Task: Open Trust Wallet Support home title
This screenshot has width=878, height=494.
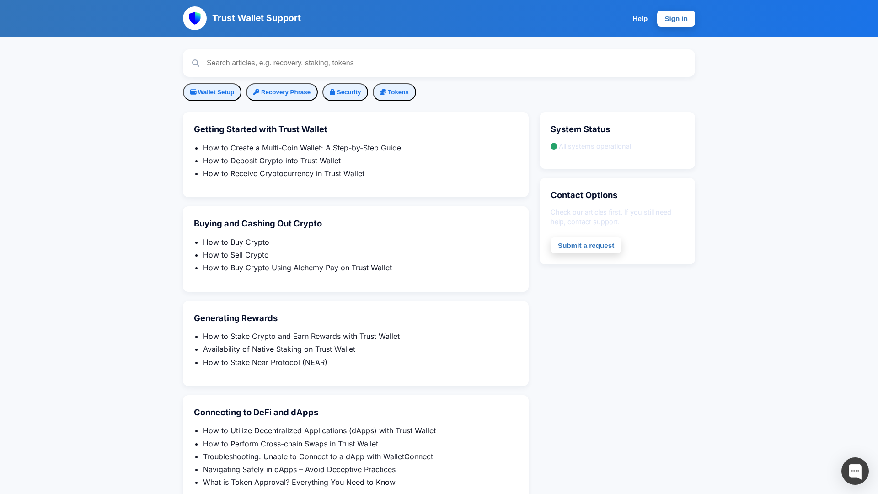Action: (257, 18)
